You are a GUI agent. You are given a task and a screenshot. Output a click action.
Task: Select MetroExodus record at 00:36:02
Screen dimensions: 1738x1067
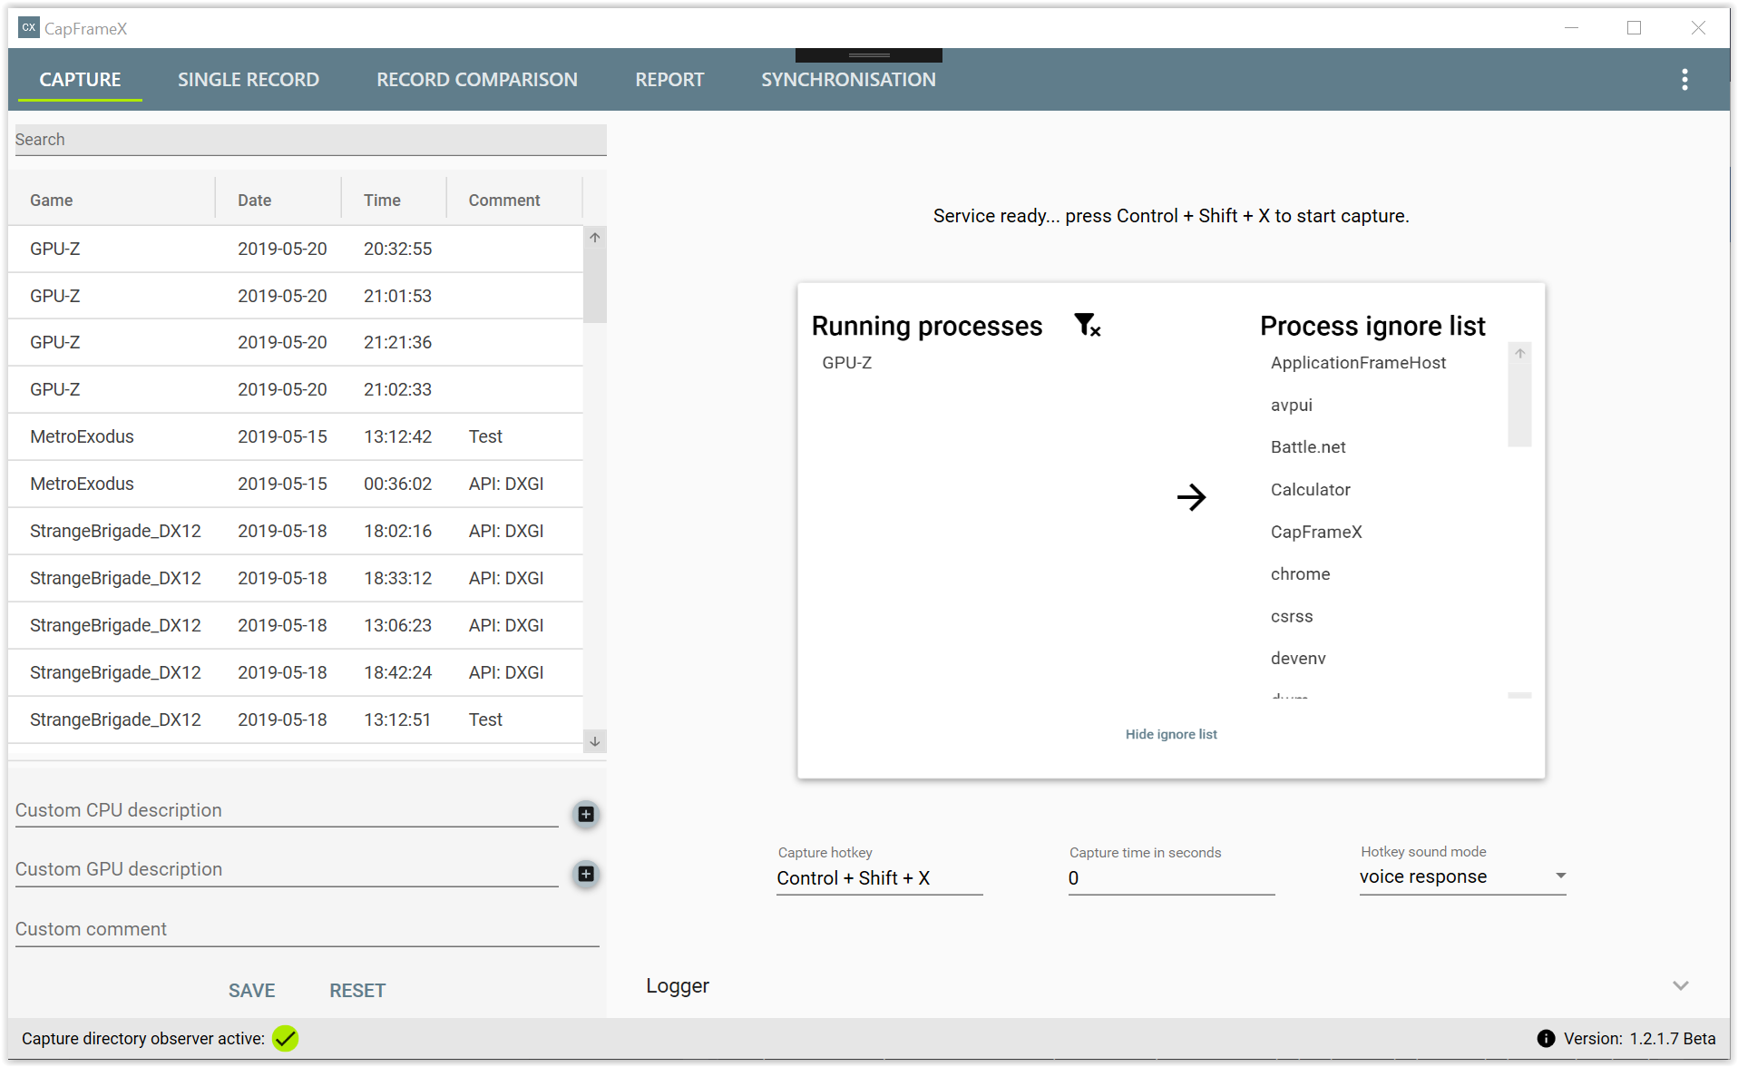pyautogui.click(x=296, y=484)
